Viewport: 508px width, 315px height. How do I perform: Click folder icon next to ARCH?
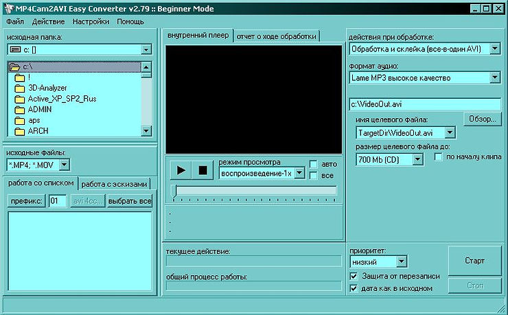pos(20,132)
